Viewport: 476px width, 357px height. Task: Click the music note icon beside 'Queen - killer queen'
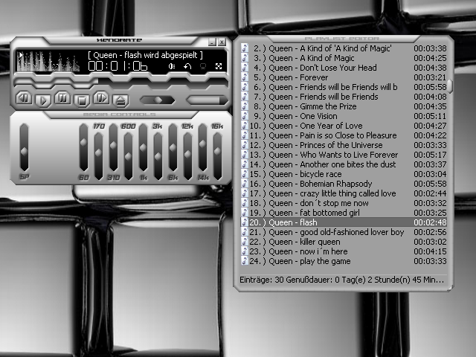[245, 242]
